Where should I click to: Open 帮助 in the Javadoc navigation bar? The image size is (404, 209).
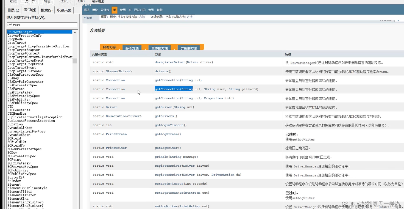point(160,10)
